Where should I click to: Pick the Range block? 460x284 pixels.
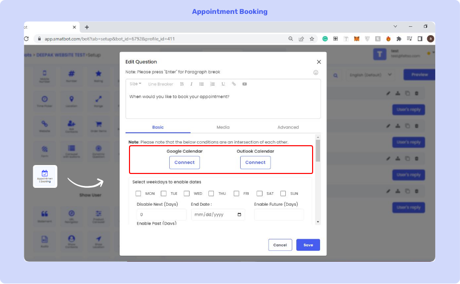99,102
